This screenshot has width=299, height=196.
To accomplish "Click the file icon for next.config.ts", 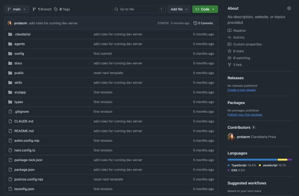I will 10,150.
